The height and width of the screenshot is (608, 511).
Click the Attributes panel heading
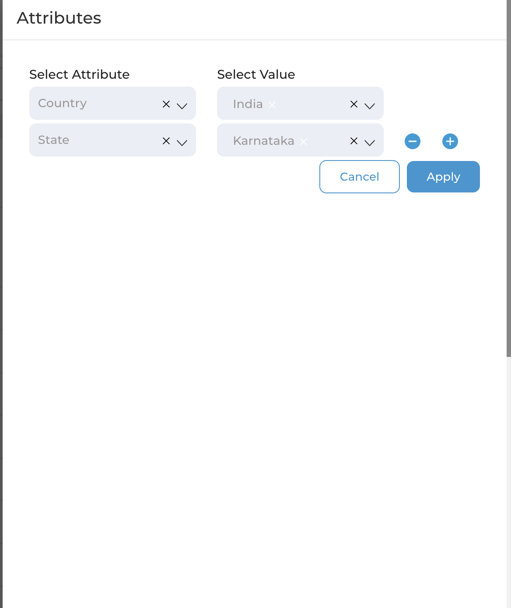(59, 18)
